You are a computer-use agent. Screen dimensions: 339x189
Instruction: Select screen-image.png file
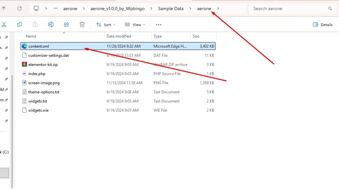[118, 83]
